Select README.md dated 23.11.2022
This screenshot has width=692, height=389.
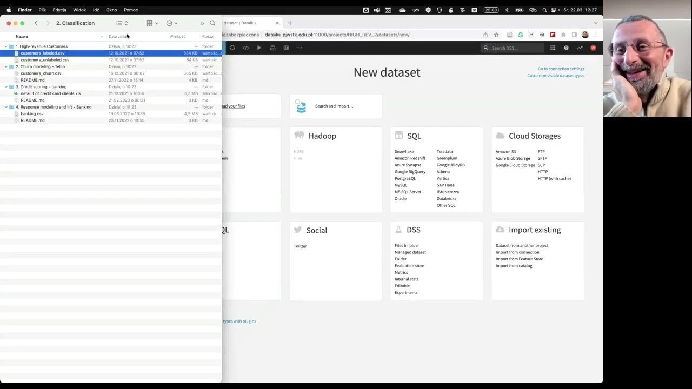coord(111,120)
